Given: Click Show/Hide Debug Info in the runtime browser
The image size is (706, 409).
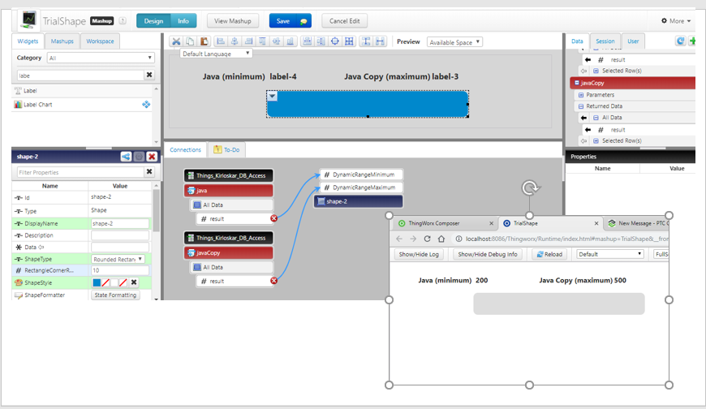Looking at the screenshot, I should click(x=488, y=254).
